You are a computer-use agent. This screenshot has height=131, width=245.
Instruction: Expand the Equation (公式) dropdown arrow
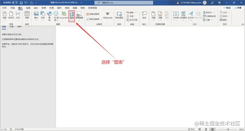(229, 13)
